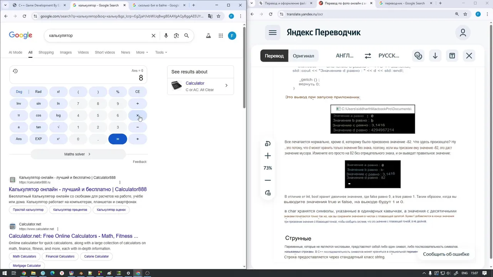The width and height of the screenshot is (493, 277).
Task: Open Google account avatar on search page
Action: pos(232,35)
